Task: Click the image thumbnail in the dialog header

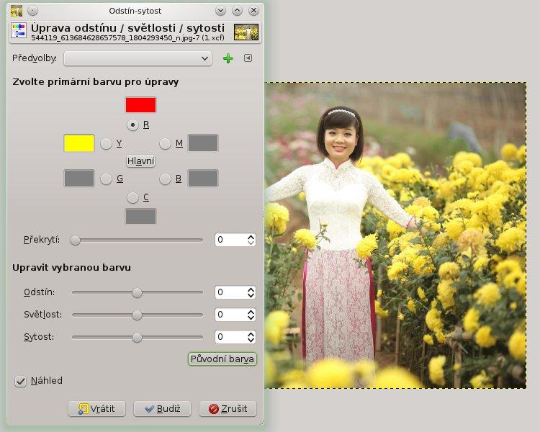Action: click(246, 32)
